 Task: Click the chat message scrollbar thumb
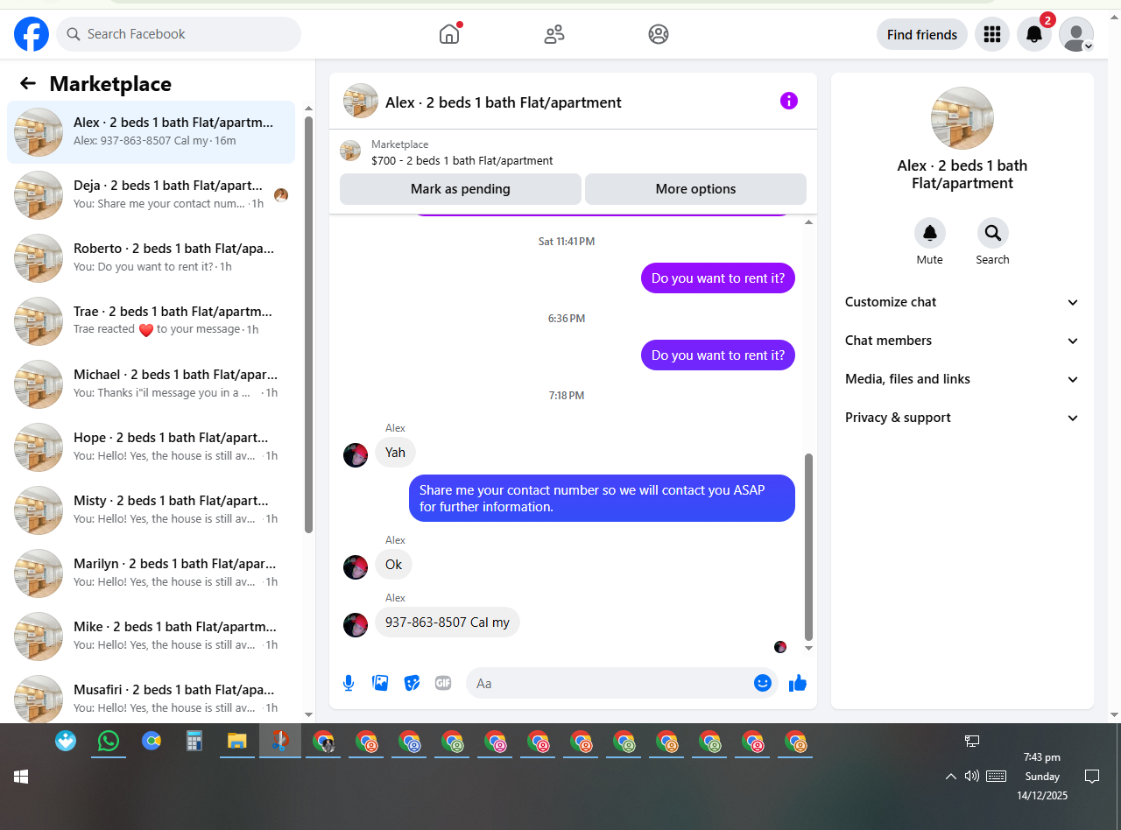[x=808, y=547]
